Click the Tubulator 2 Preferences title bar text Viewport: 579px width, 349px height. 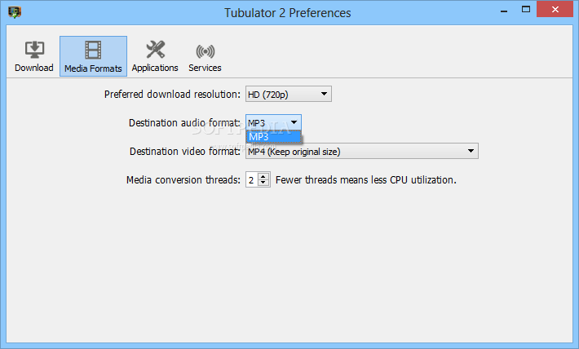(288, 13)
